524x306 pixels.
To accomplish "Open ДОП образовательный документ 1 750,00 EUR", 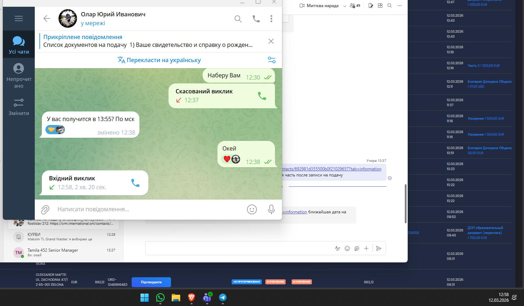I will pos(485,233).
